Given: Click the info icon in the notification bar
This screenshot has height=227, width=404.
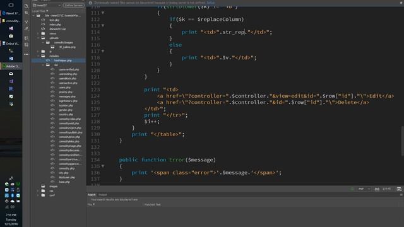Looking at the screenshot, I should (x=90, y=3).
